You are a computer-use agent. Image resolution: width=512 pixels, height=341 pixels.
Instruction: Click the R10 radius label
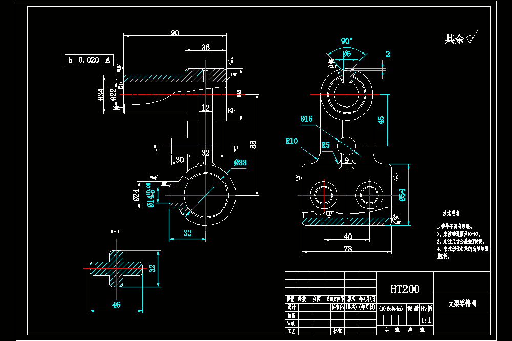tap(292, 141)
